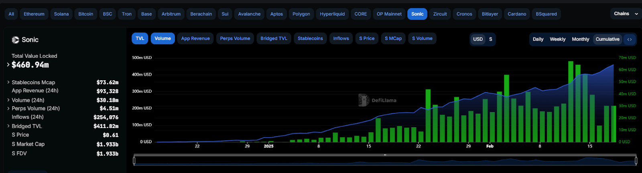Select the Daily interval
The width and height of the screenshot is (642, 173).
click(538, 39)
